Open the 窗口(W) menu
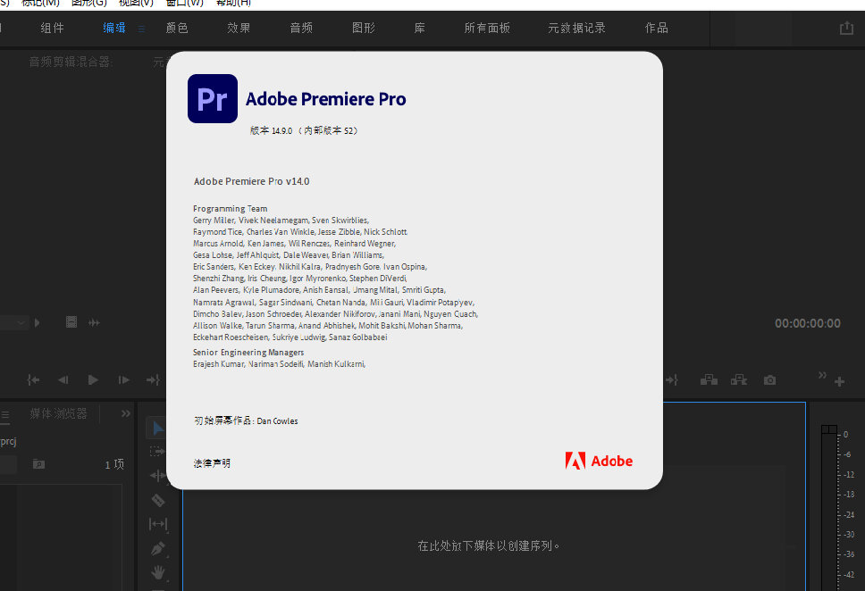 tap(185, 3)
